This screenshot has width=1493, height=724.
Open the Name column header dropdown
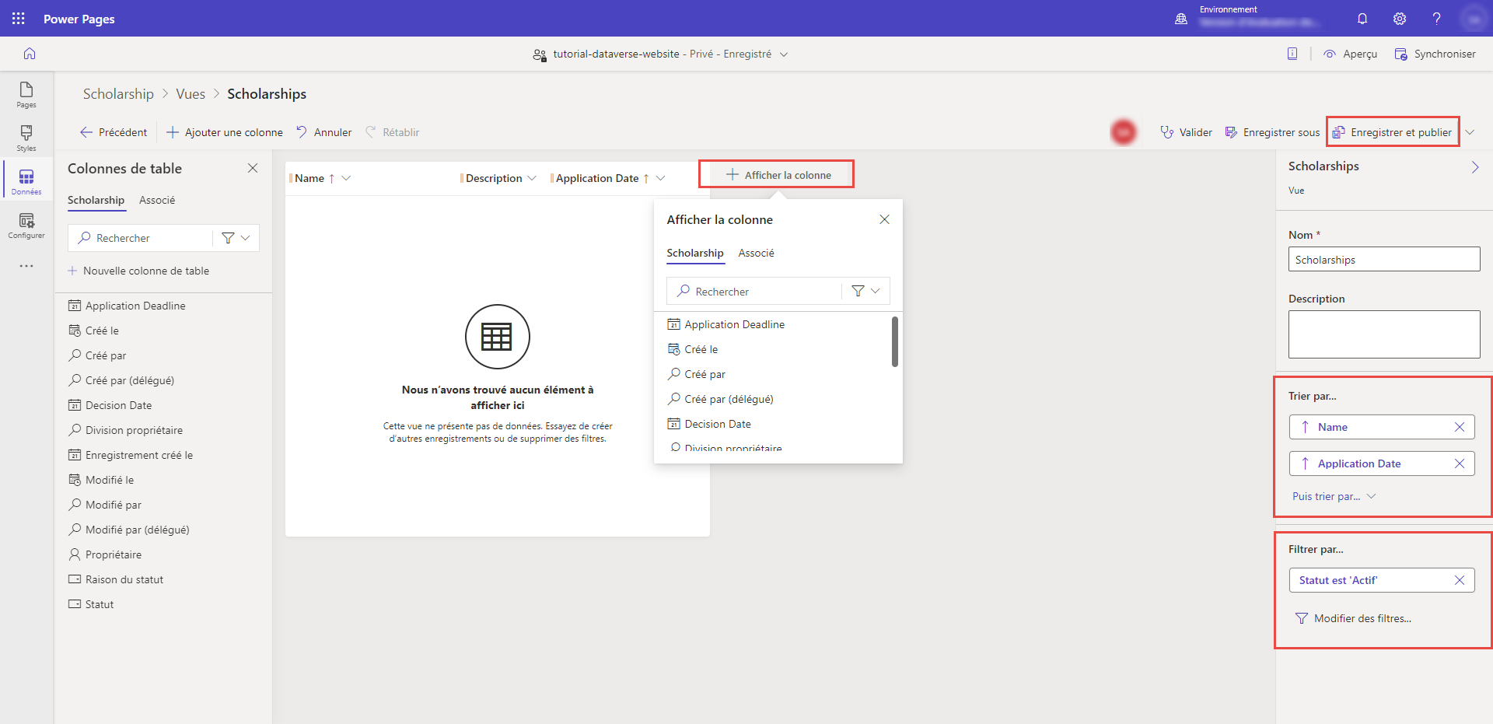point(346,178)
